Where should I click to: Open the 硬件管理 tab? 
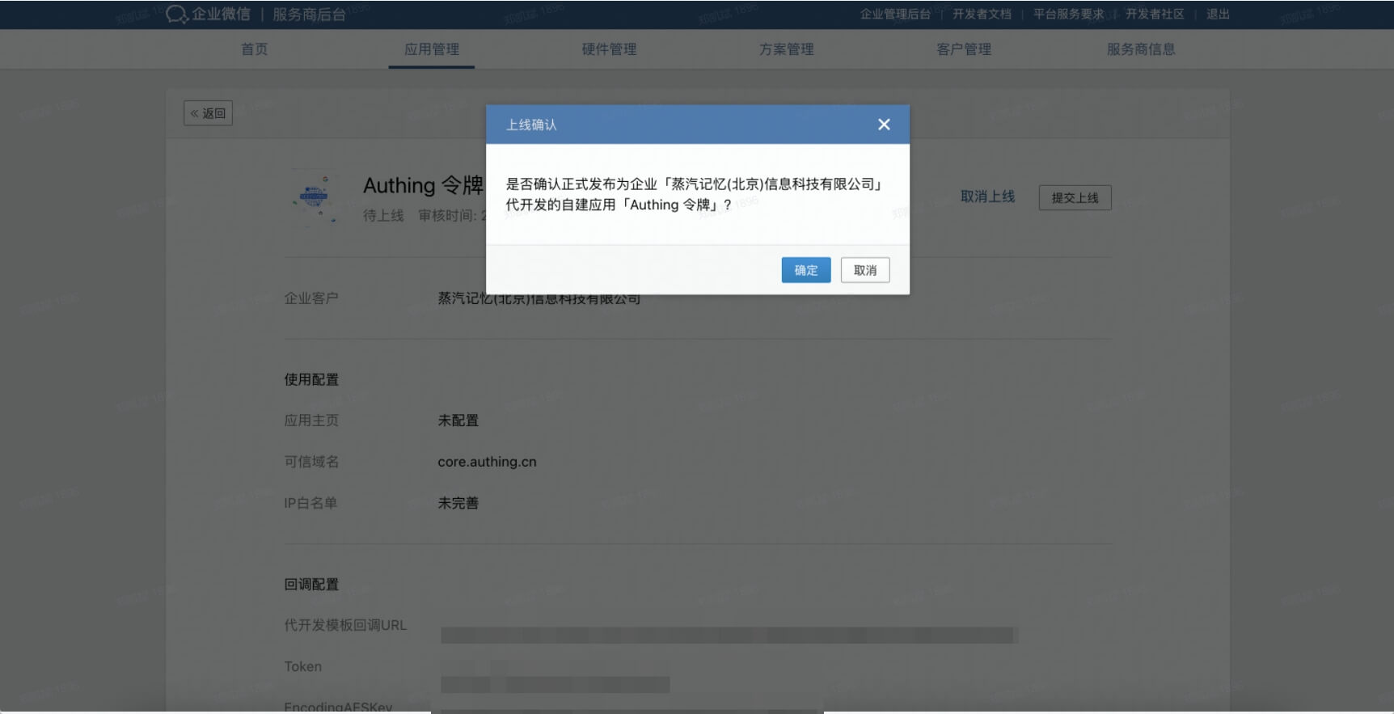click(x=609, y=49)
